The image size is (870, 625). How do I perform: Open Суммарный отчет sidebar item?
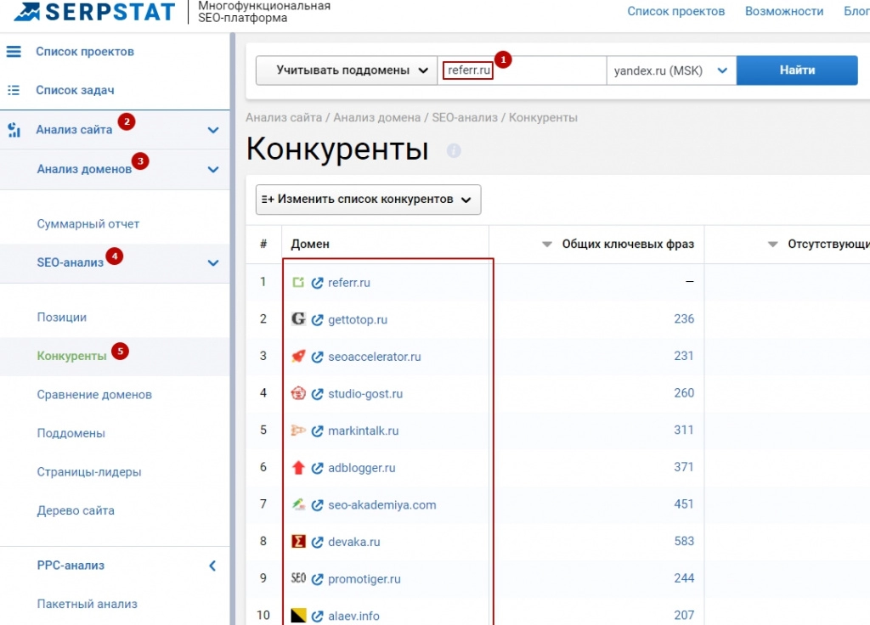point(88,224)
